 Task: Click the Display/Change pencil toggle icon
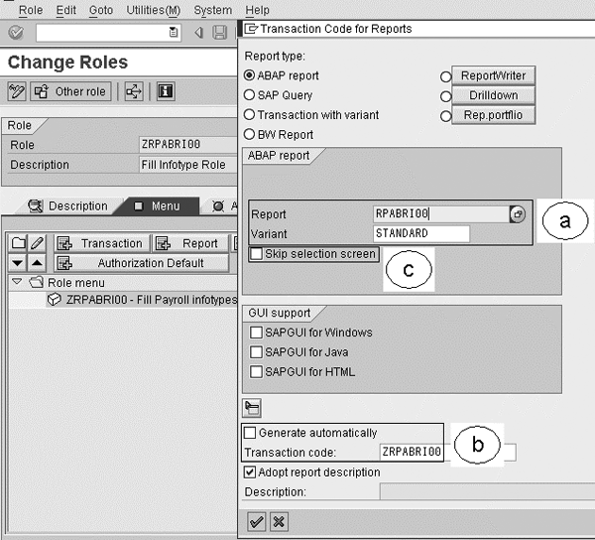coord(17,91)
